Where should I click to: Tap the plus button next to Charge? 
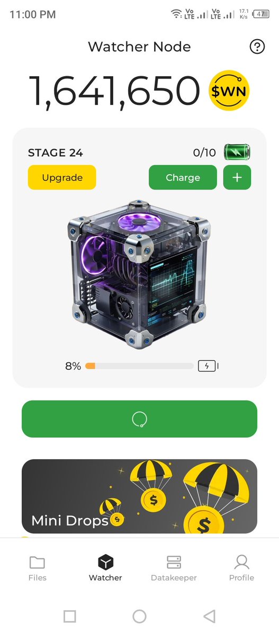(237, 177)
